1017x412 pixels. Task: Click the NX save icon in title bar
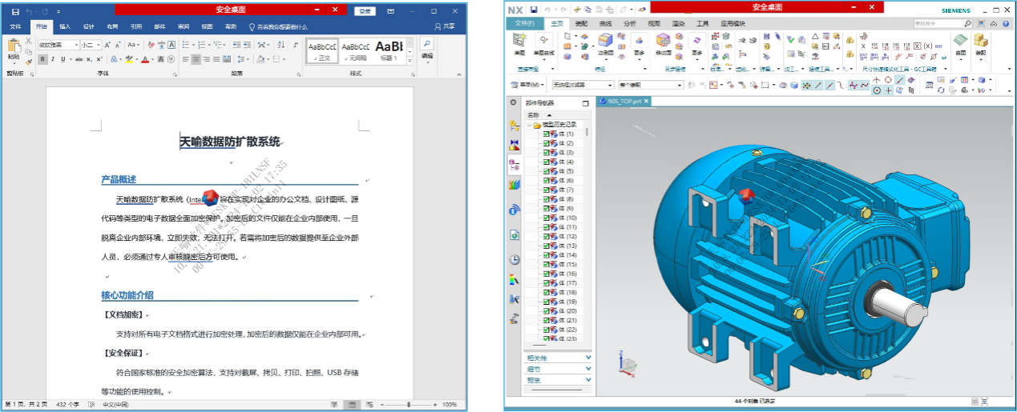pyautogui.click(x=534, y=9)
